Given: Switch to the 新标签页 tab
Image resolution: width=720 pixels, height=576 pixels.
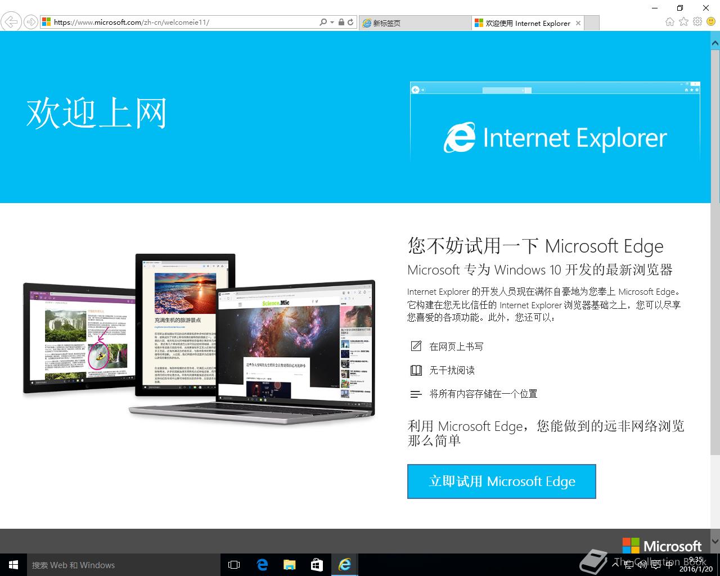Looking at the screenshot, I should [415, 23].
